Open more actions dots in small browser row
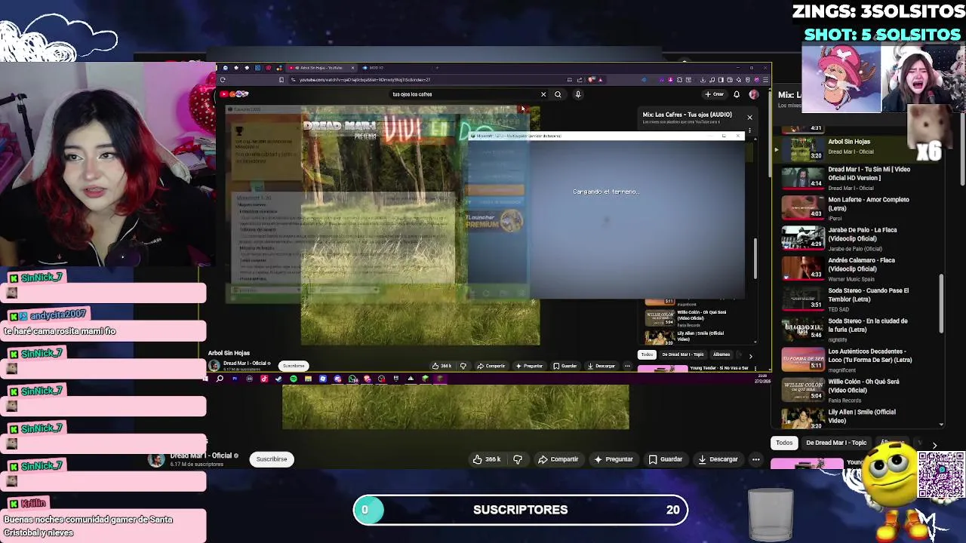 [x=627, y=366]
